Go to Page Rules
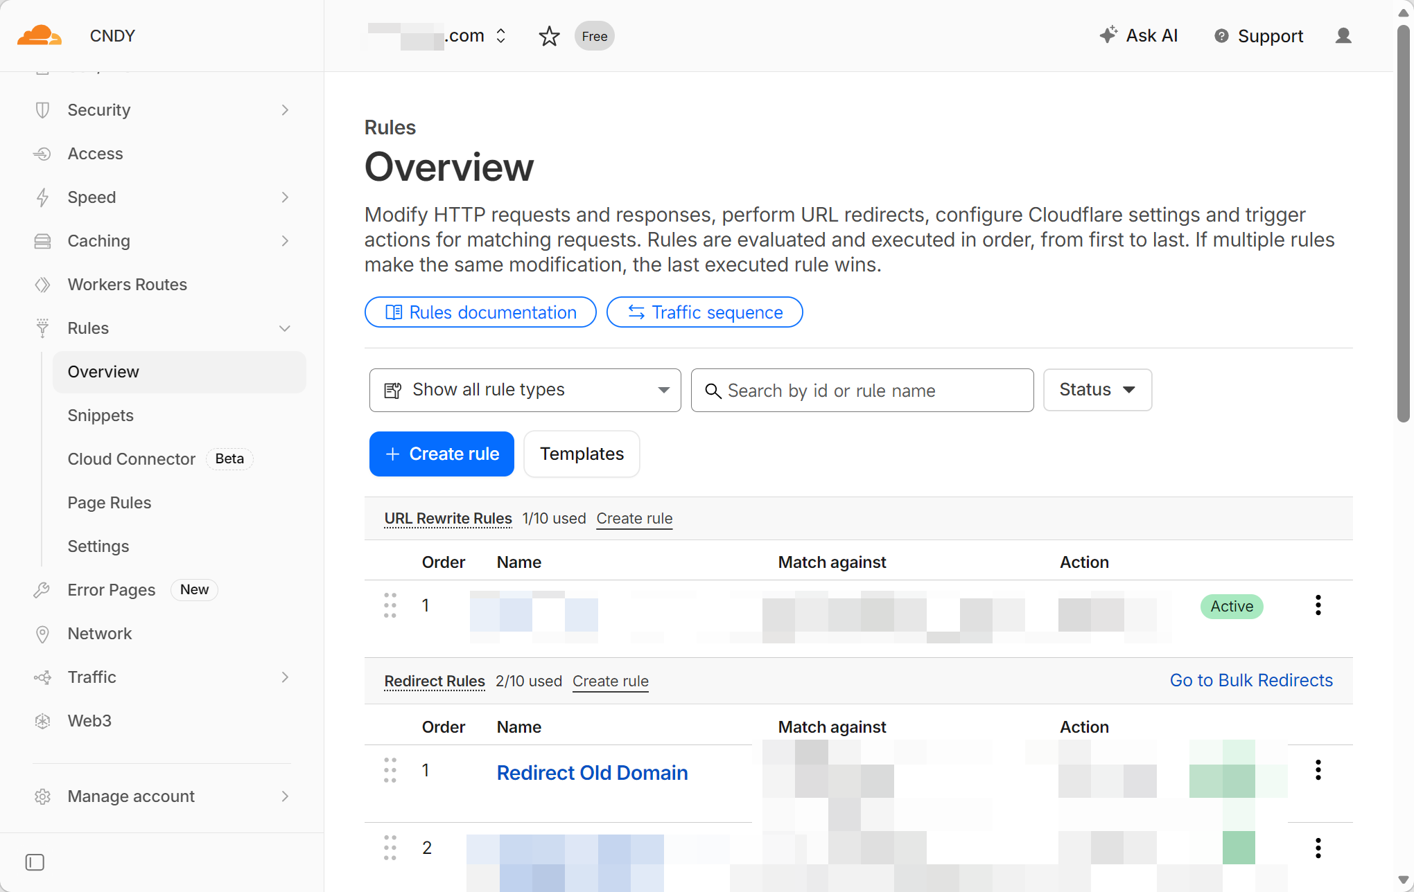The width and height of the screenshot is (1414, 892). [110, 503]
